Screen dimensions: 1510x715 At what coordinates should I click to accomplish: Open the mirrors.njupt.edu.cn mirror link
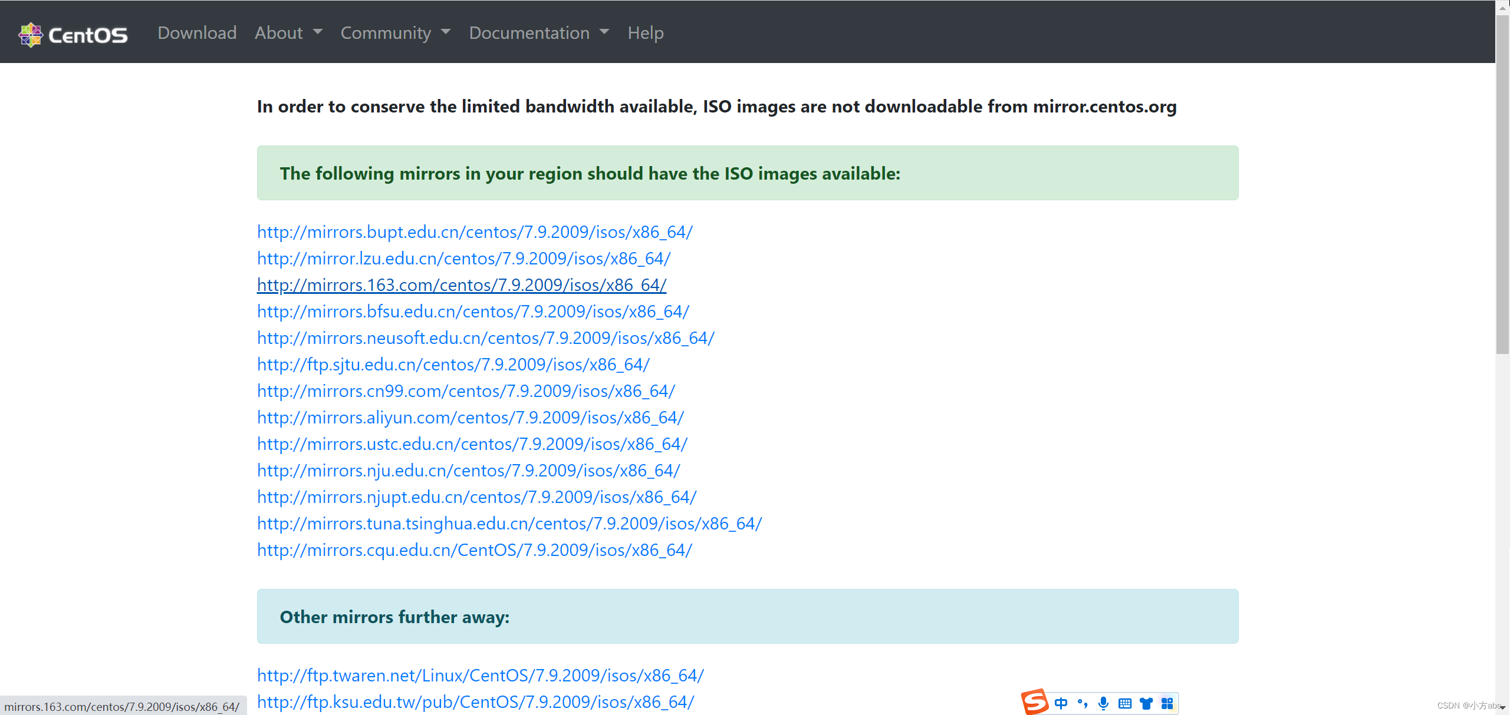[x=477, y=497]
